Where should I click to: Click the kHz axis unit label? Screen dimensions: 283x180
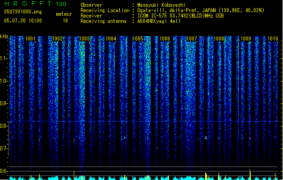[4, 36]
